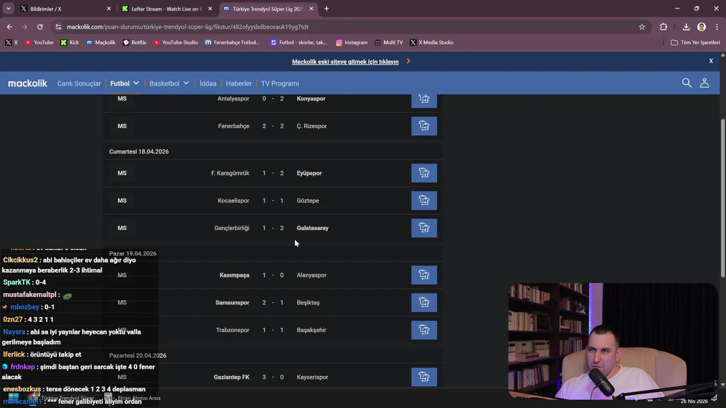726x408 pixels.
Task: Open the Futbol - skorlar bookmark
Action: click(299, 42)
